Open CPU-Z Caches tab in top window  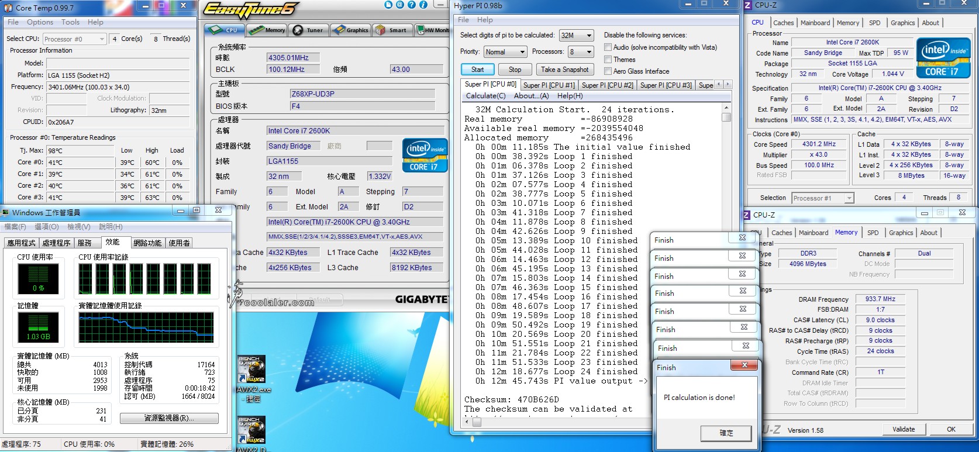783,23
